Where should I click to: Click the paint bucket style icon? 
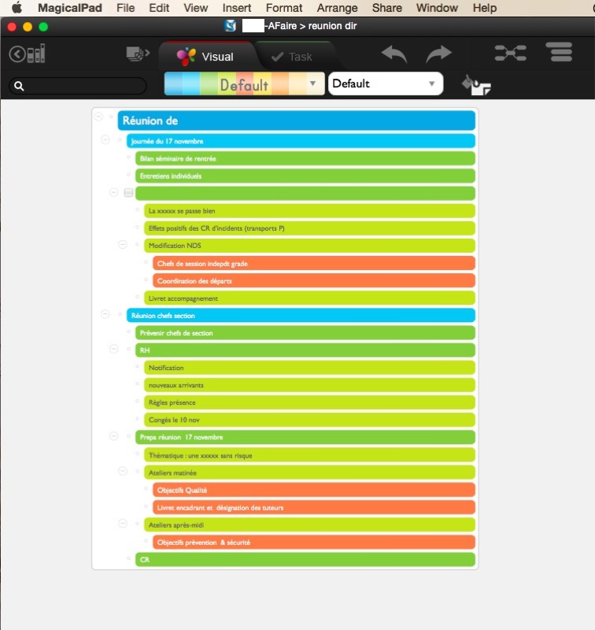[x=476, y=84]
